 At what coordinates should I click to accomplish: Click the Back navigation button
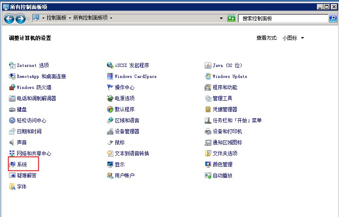point(9,18)
